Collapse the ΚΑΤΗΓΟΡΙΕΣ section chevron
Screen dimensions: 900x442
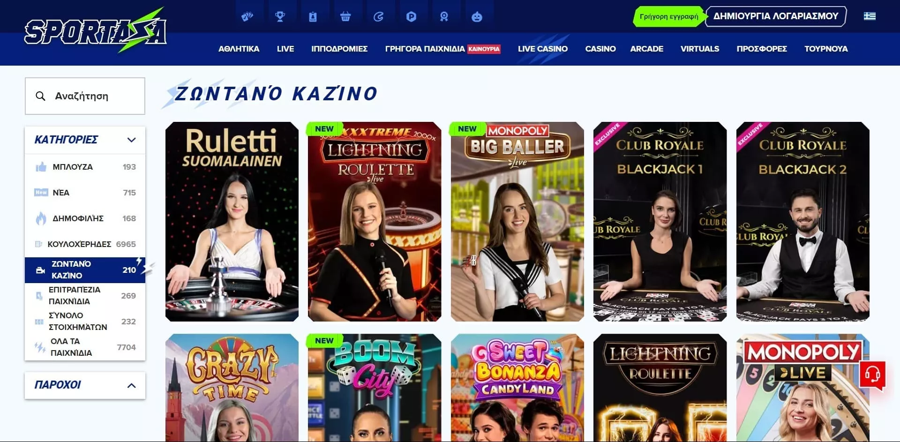tap(131, 140)
